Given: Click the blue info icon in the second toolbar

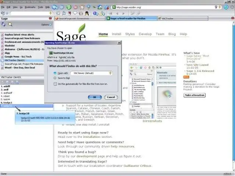Looking at the screenshot, I should pyautogui.click(x=95, y=13).
